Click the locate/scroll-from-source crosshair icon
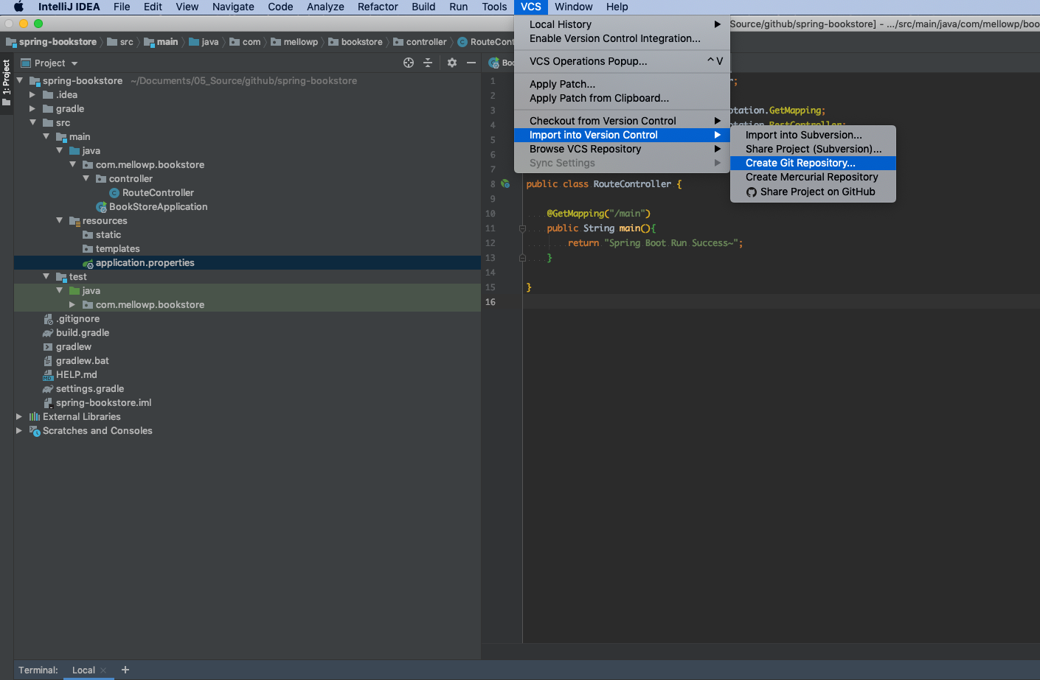 [409, 63]
